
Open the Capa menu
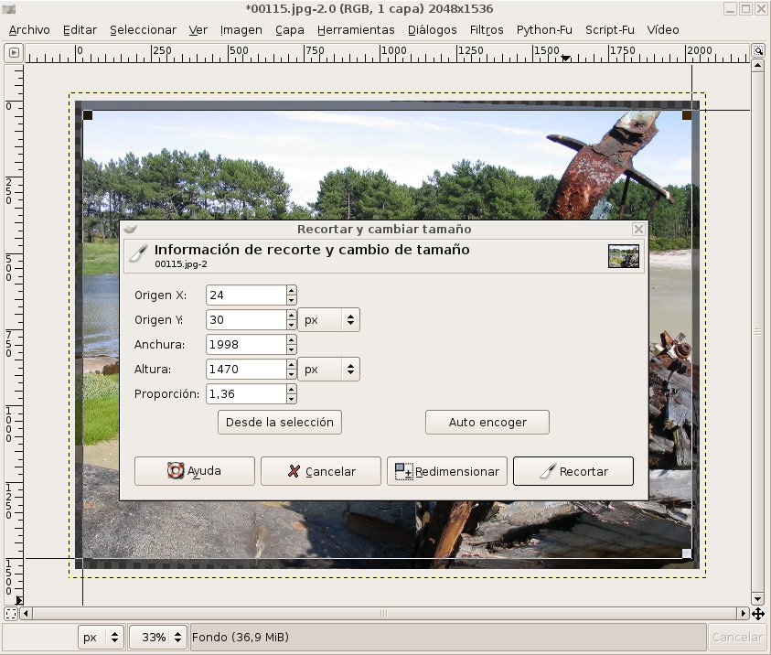(290, 30)
